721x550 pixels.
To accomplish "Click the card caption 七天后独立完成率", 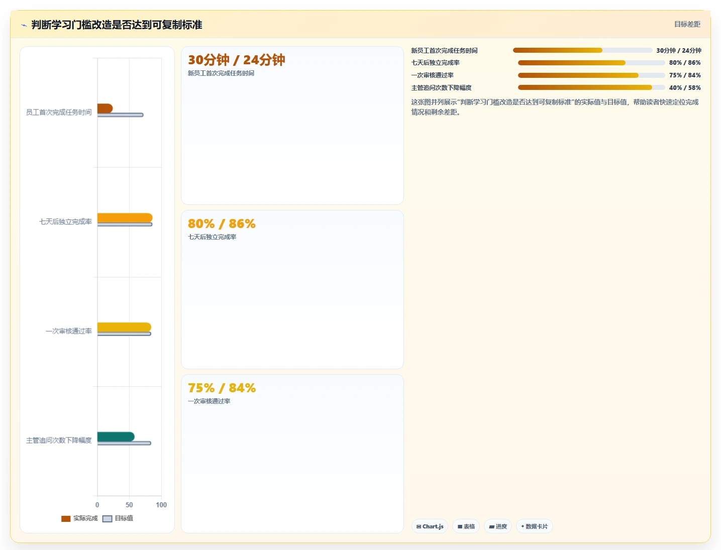I will pos(212,237).
